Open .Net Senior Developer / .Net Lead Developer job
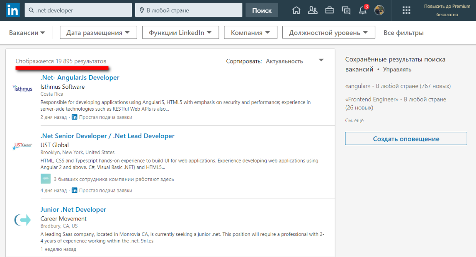 pyautogui.click(x=107, y=136)
